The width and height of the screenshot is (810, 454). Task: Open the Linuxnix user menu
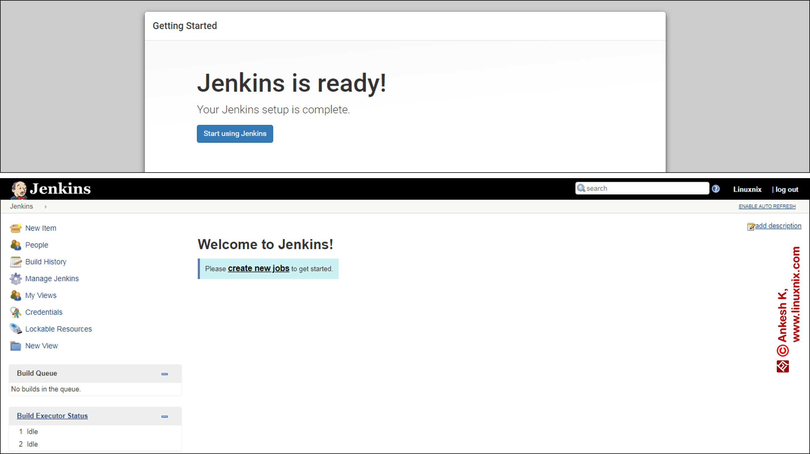(x=747, y=189)
